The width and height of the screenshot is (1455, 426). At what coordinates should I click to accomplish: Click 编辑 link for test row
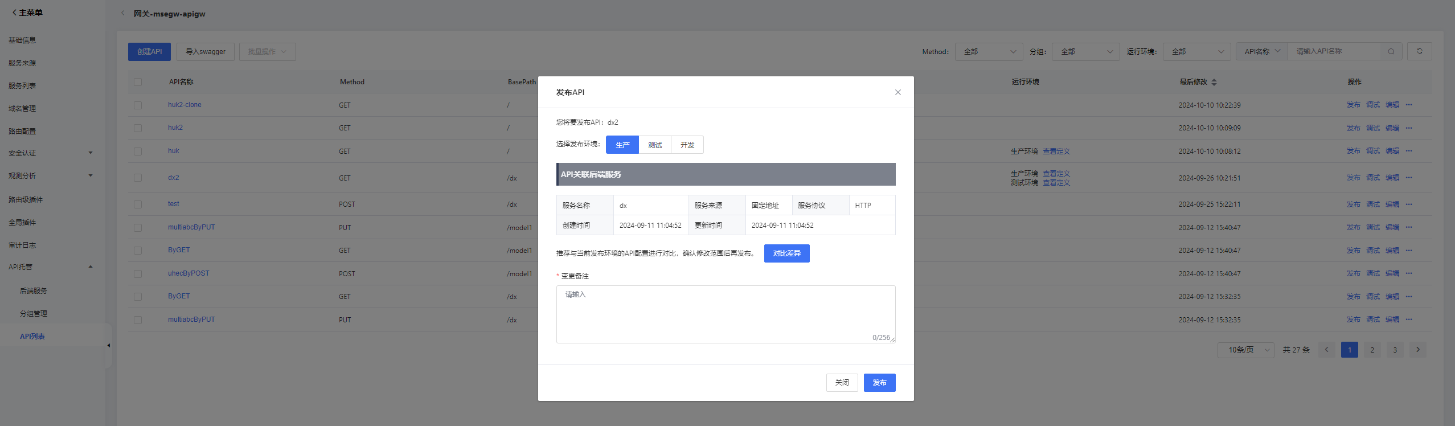coord(1392,204)
